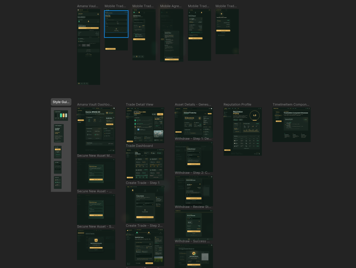Click 'Escrow #8492-AX' heading in Amana Vault Dashboard
This screenshot has width=356, height=268.
tap(93, 112)
